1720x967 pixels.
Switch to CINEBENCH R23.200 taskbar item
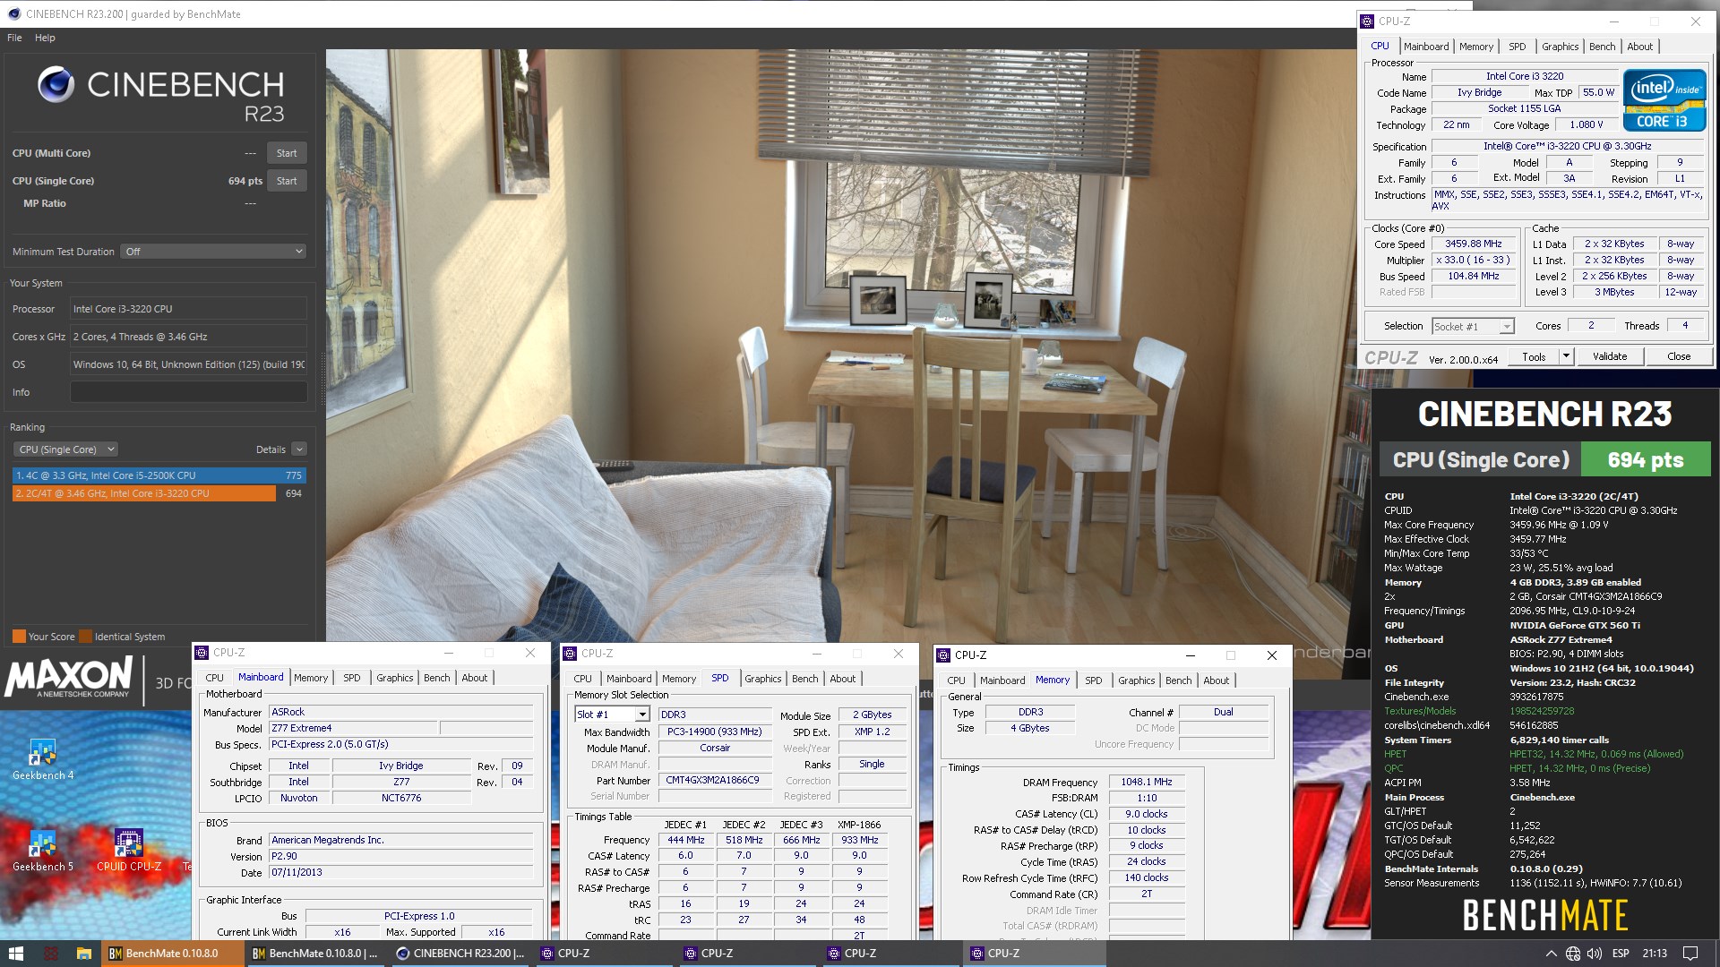coord(461,954)
